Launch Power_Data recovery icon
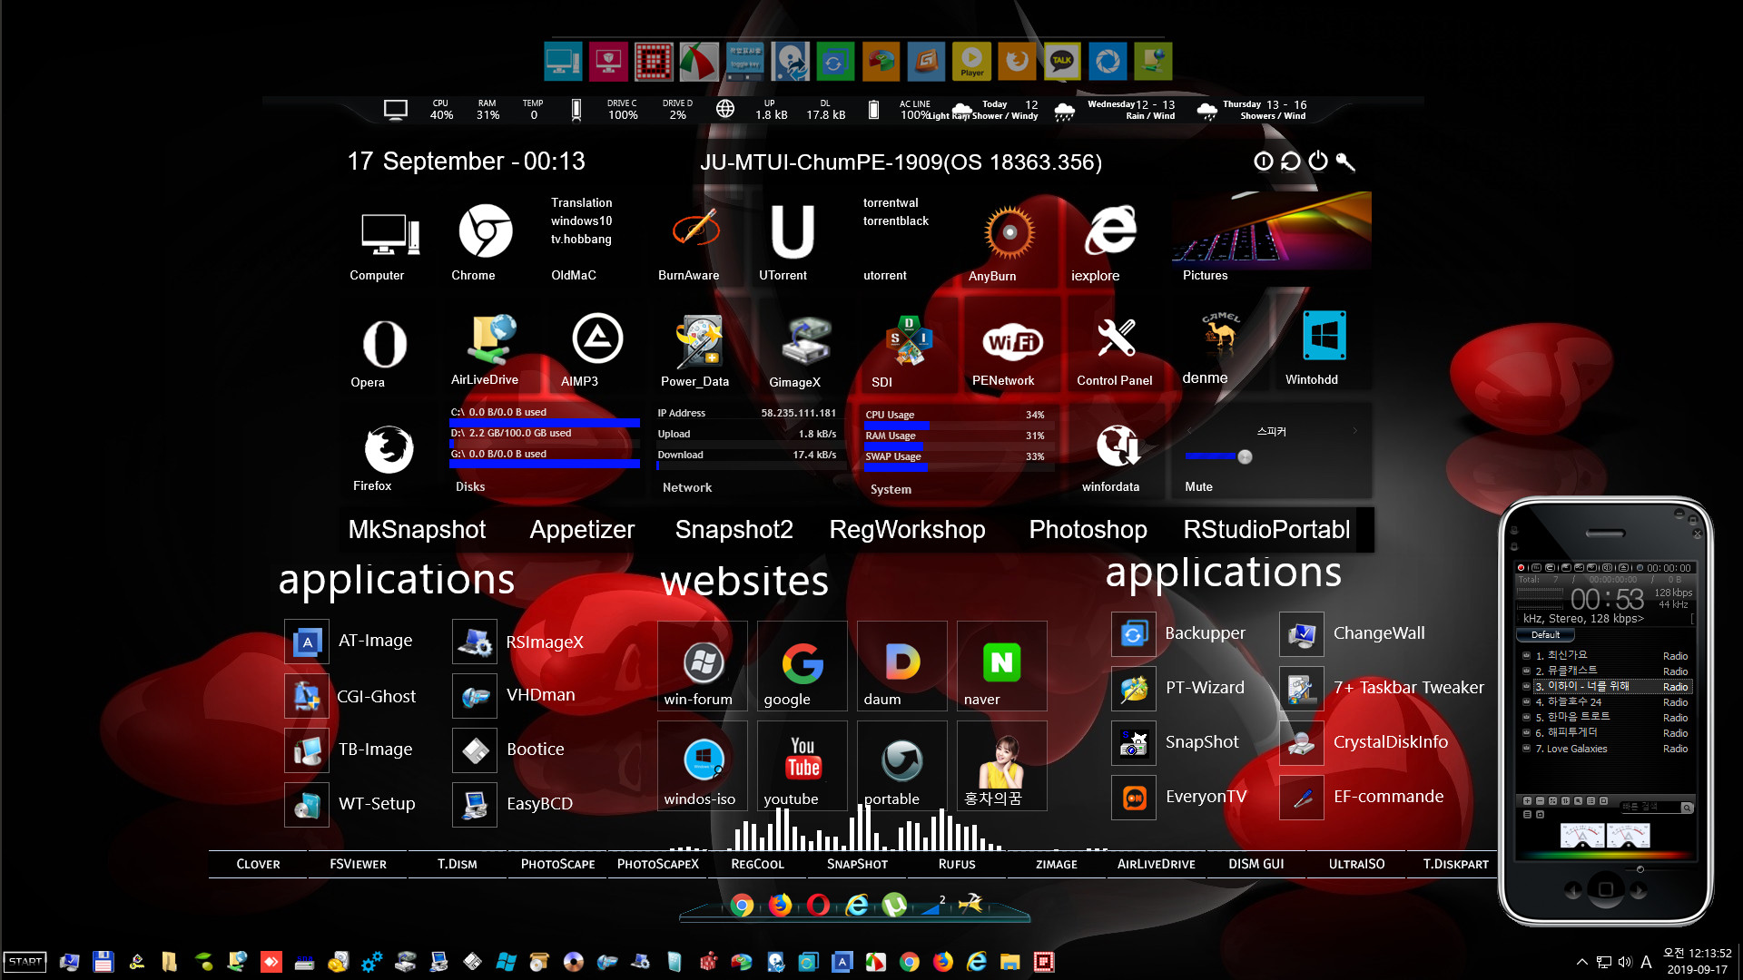Image resolution: width=1743 pixels, height=980 pixels. point(698,340)
